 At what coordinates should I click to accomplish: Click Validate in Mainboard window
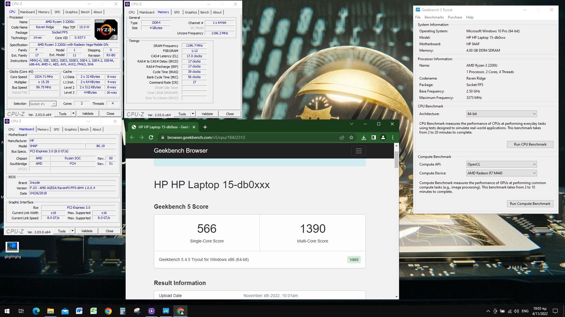pos(87,231)
